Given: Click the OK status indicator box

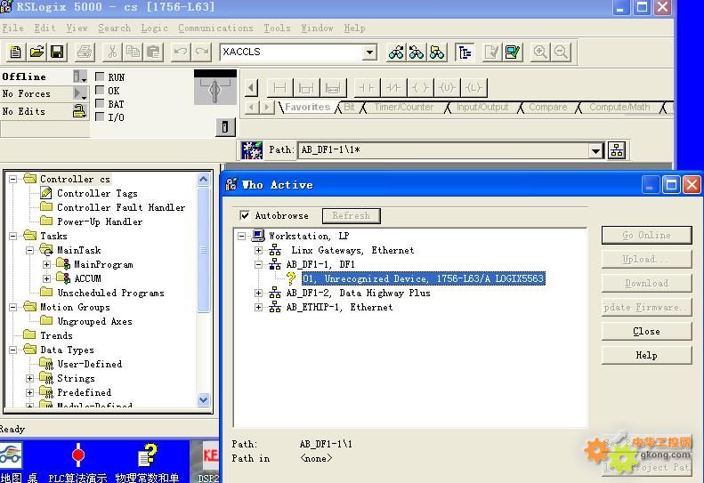Looking at the screenshot, I should [x=100, y=90].
